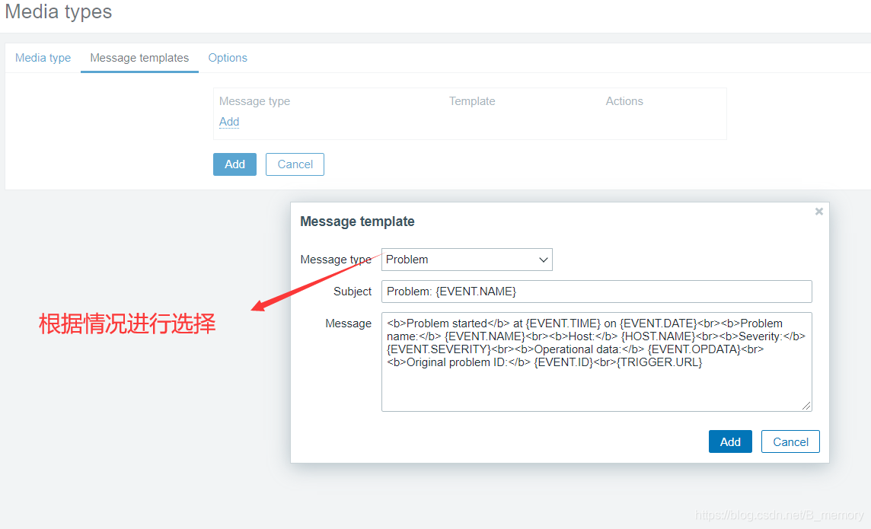Close the Message template dialog
Viewport: 871px width, 529px height.
[x=818, y=212]
